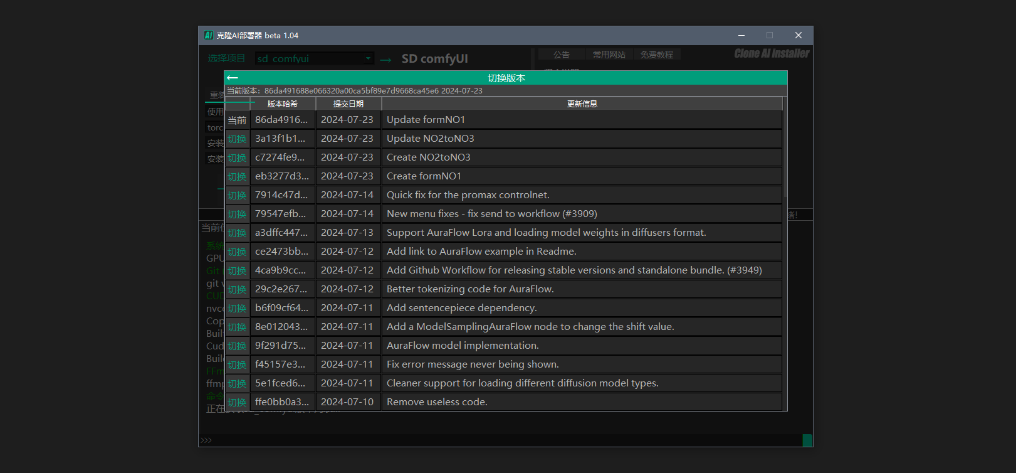Open the 免费教程 tab
This screenshot has width=1016, height=473.
click(x=657, y=55)
